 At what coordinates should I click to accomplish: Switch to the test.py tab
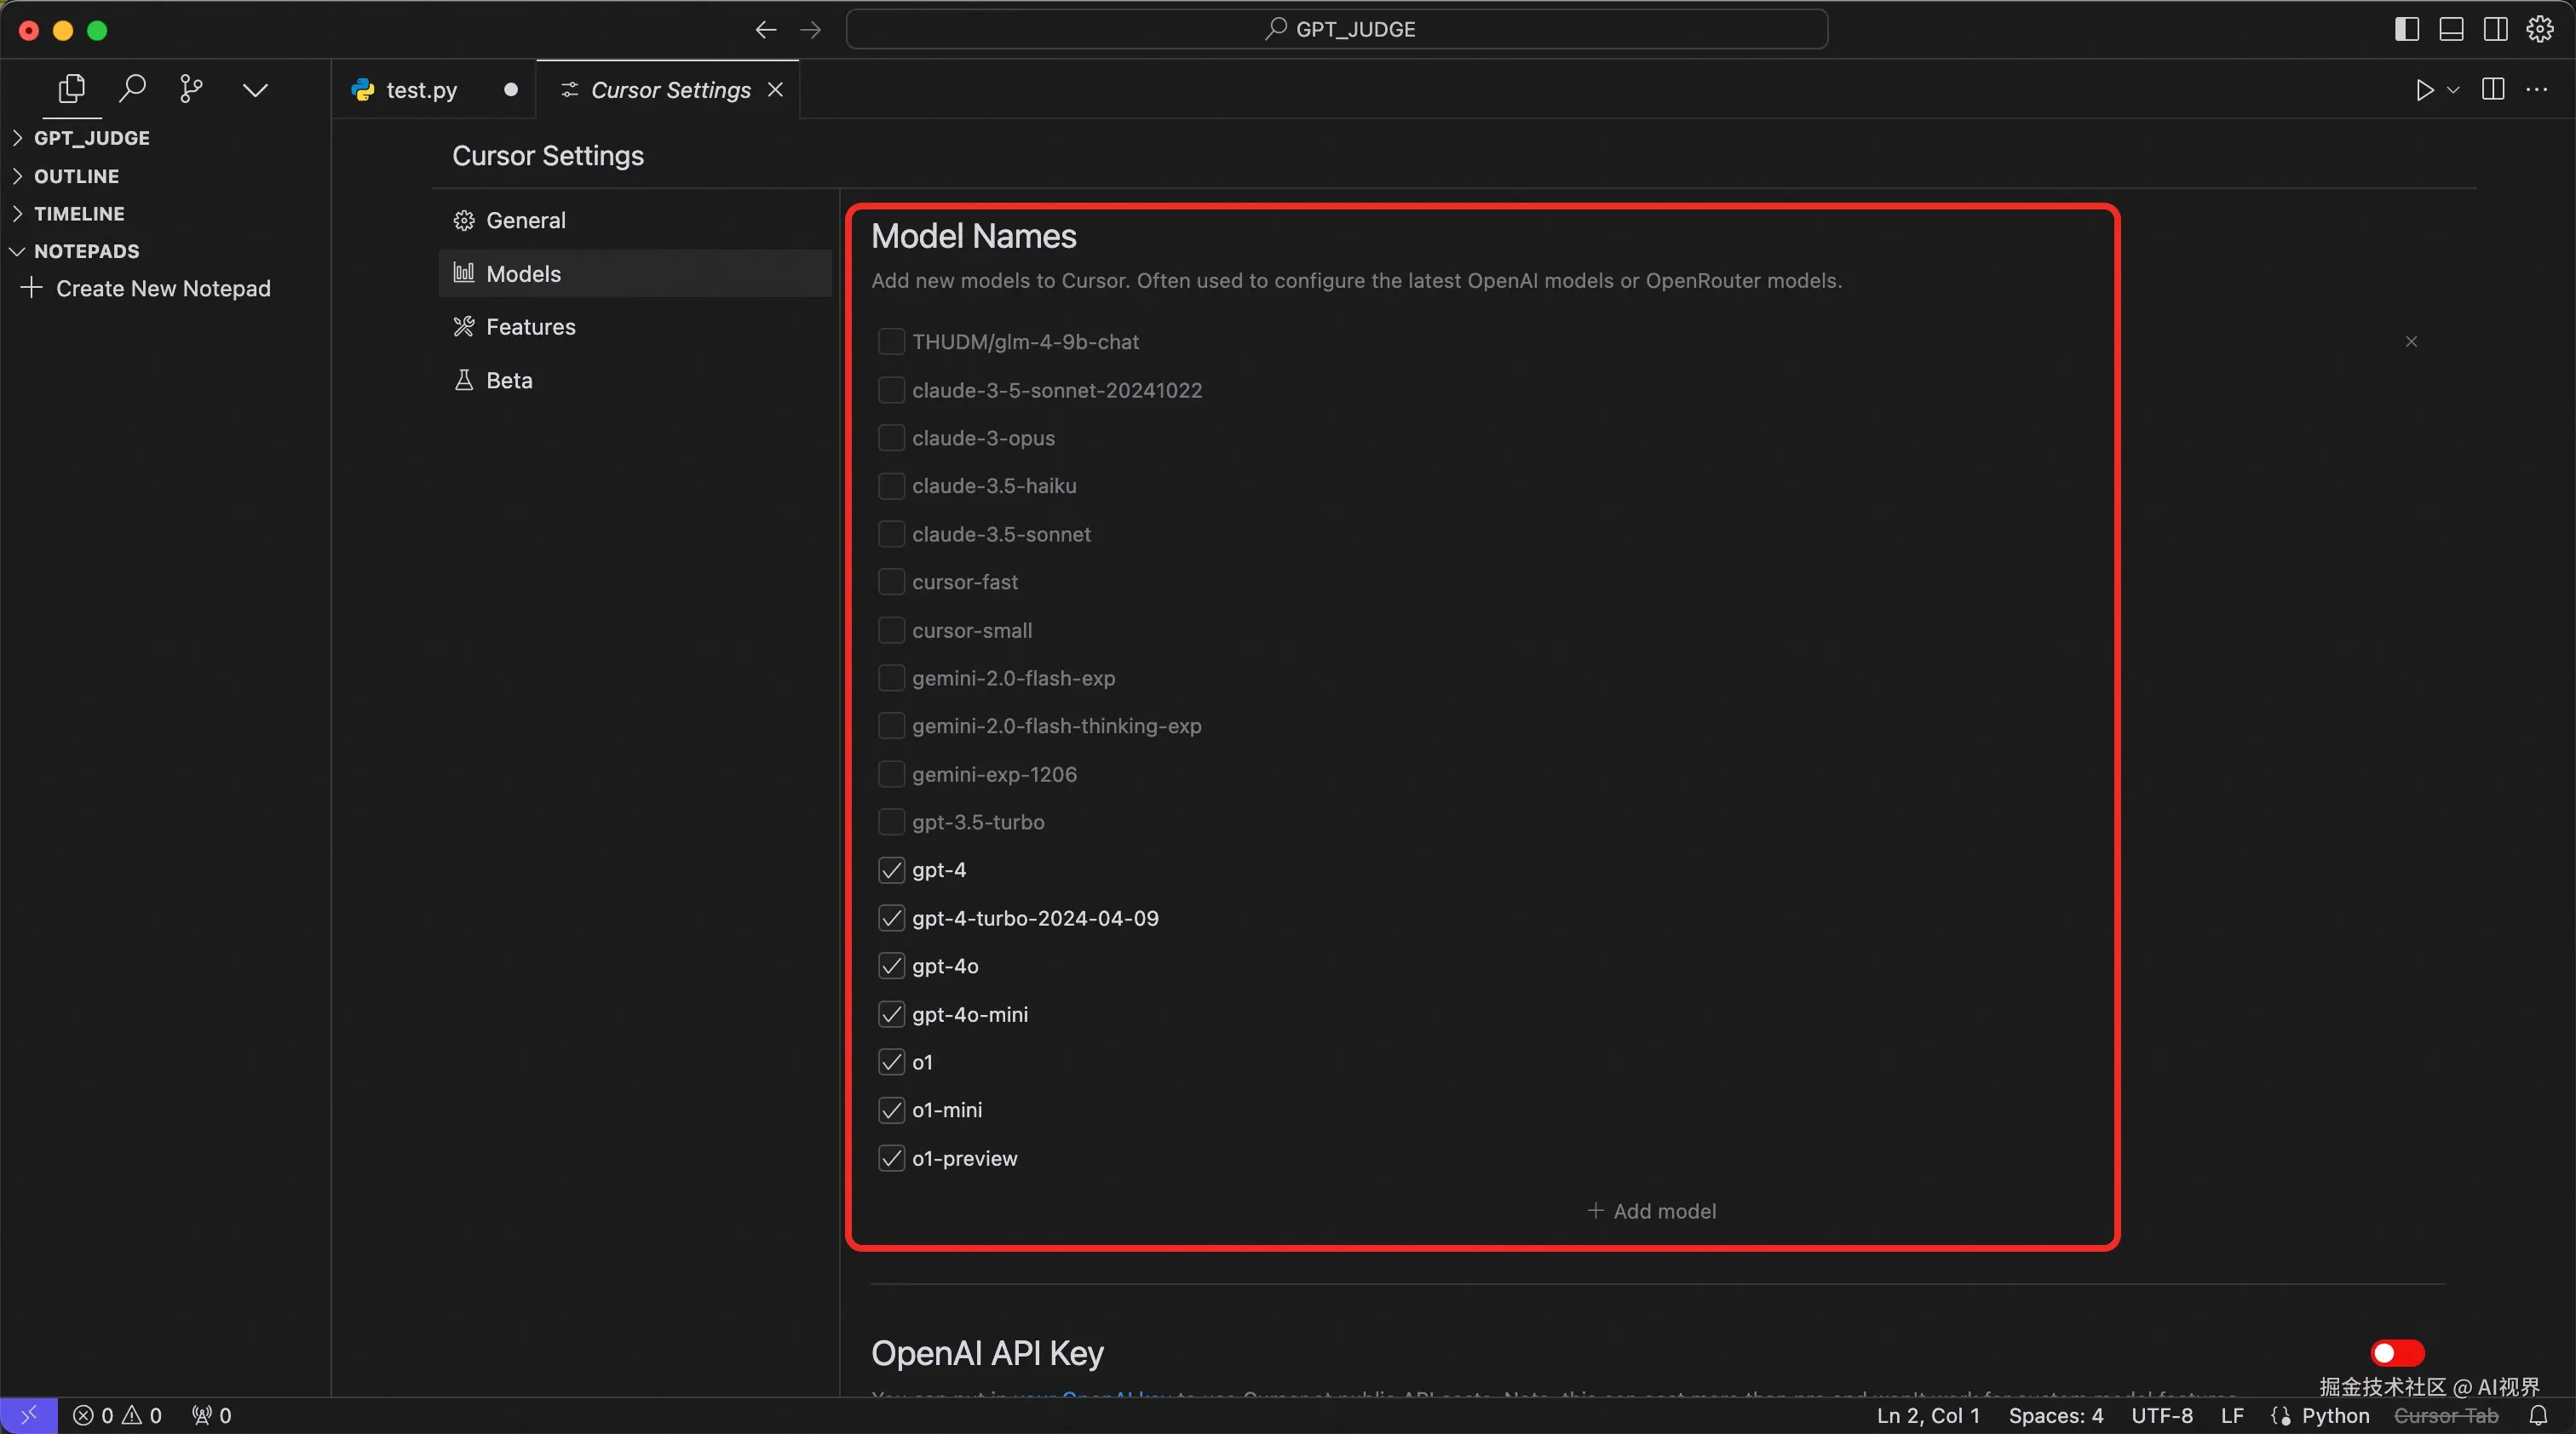point(421,90)
